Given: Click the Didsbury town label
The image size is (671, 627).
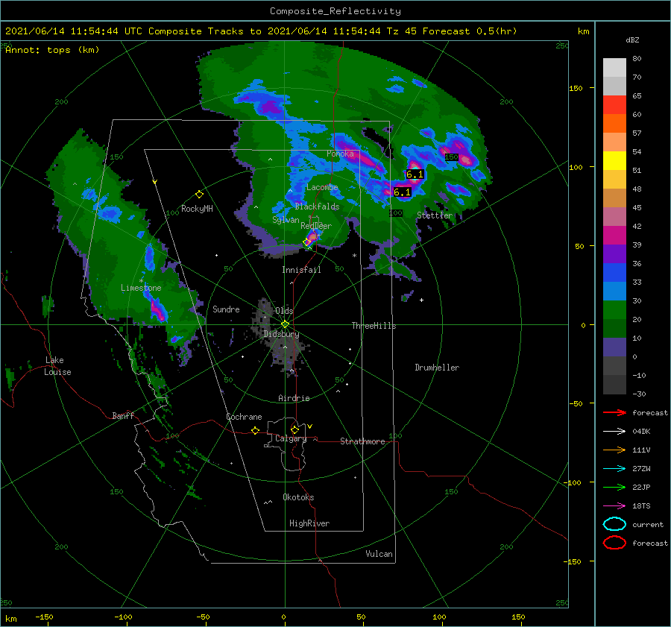Looking at the screenshot, I should pyautogui.click(x=281, y=334).
